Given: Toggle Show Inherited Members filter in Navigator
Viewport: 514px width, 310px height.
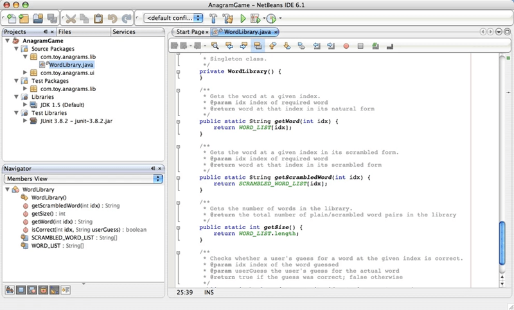Looking at the screenshot, I should pyautogui.click(x=10, y=290).
